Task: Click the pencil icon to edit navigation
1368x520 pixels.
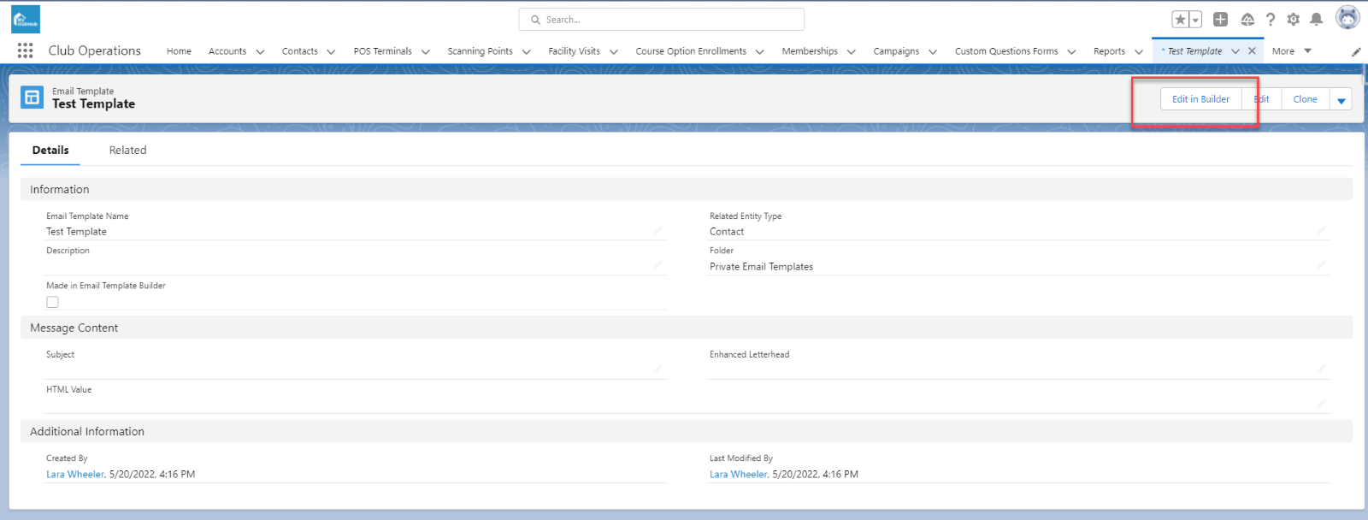Action: (1356, 52)
